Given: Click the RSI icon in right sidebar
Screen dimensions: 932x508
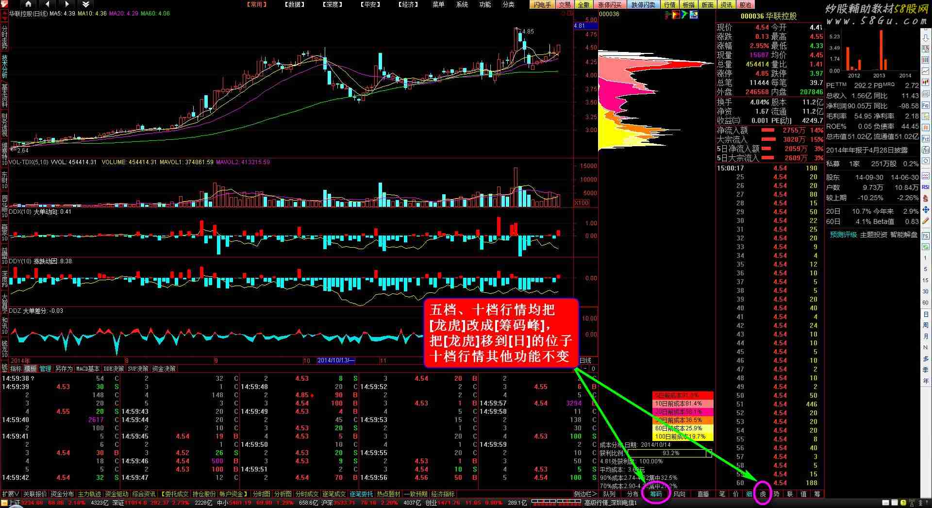Looking at the screenshot, I should click(x=926, y=187).
